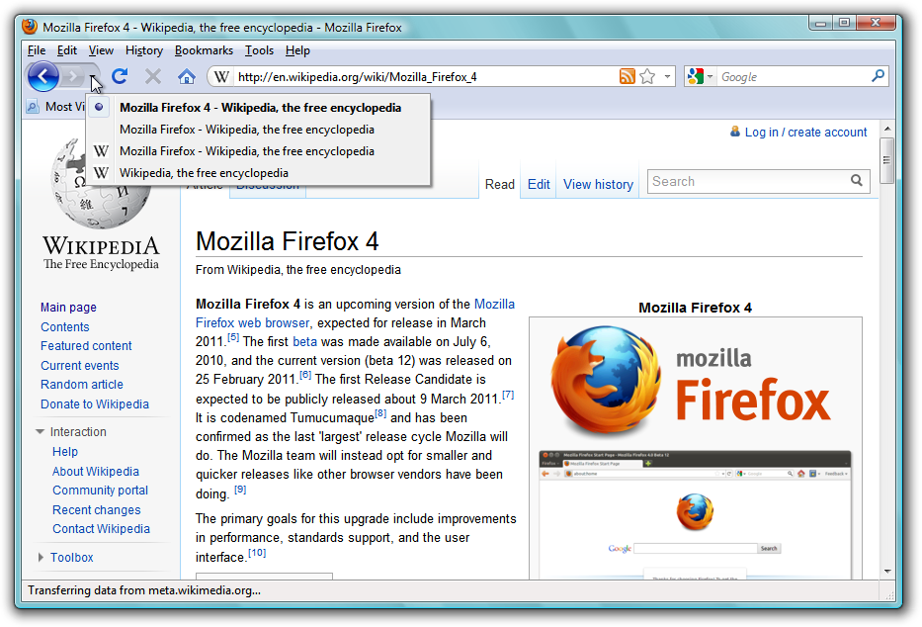This screenshot has width=922, height=627.
Task: Click the scrollbar up arrow
Action: (x=887, y=129)
